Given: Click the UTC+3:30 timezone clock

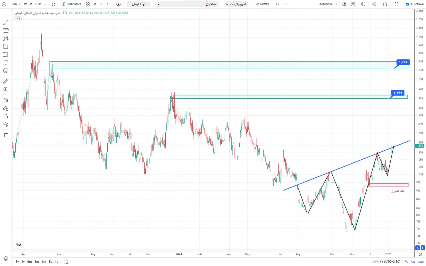Looking at the screenshot, I should [385, 262].
